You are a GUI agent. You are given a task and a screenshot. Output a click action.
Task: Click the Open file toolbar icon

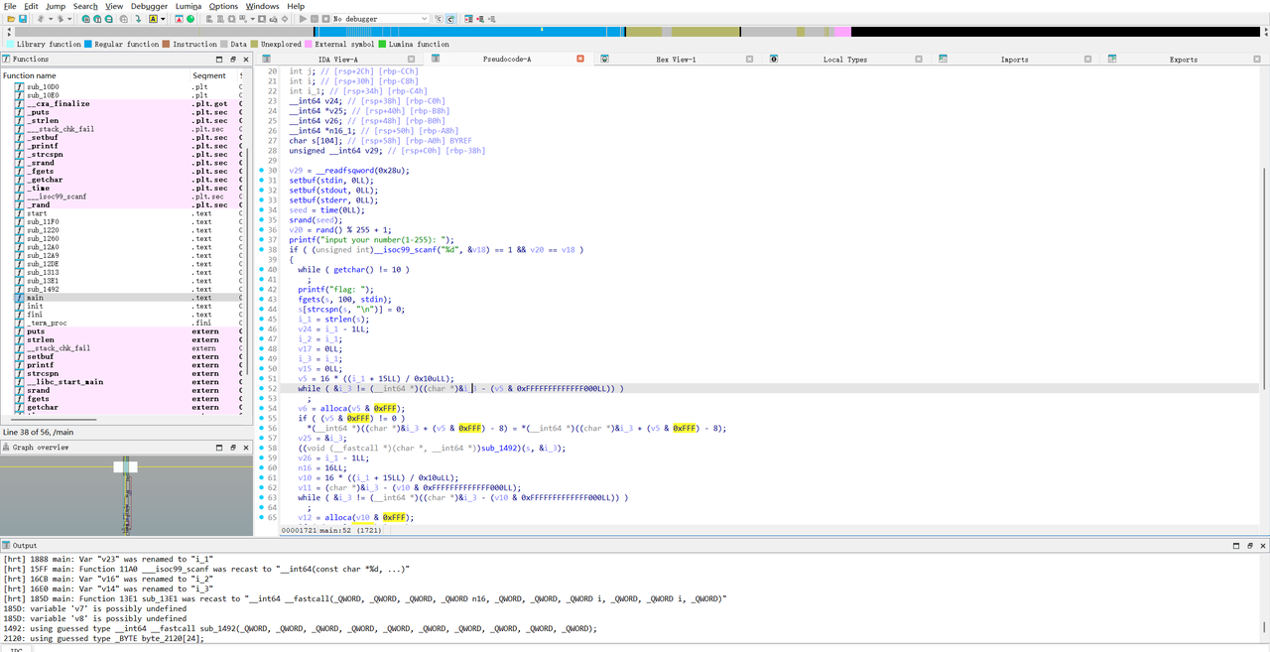[x=10, y=19]
